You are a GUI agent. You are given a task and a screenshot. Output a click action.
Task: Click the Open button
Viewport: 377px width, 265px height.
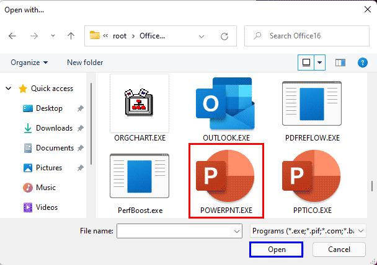277,250
